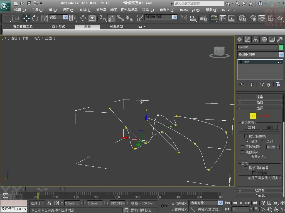Click the Selection Lock toggle padlock
The width and height of the screenshot is (285, 213).
coord(49,203)
